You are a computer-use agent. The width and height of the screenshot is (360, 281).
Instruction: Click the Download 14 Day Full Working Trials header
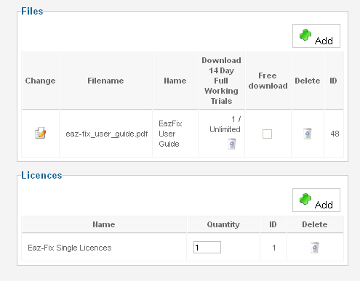(x=221, y=81)
